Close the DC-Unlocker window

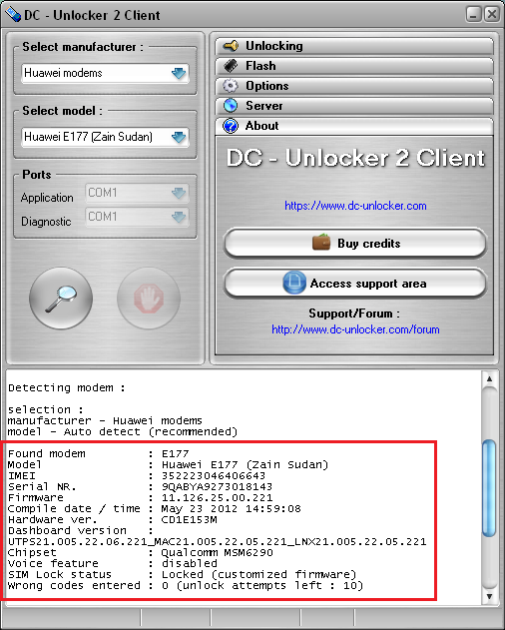[x=491, y=14]
